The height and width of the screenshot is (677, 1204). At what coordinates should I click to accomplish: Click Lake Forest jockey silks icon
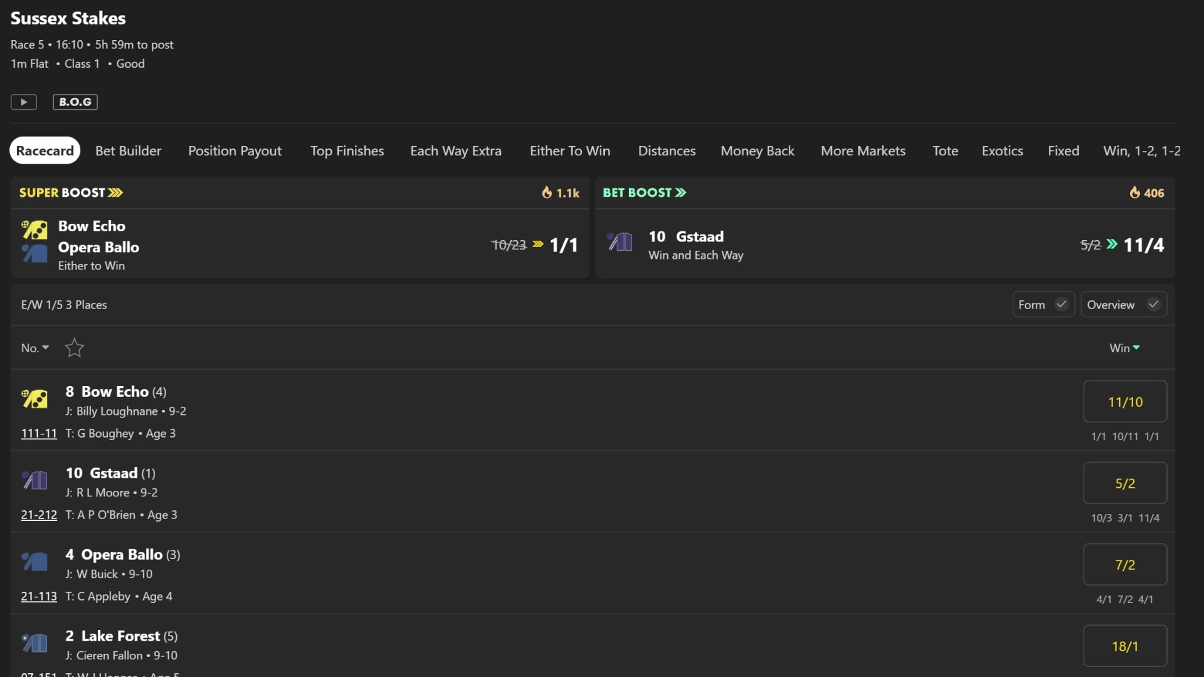35,643
